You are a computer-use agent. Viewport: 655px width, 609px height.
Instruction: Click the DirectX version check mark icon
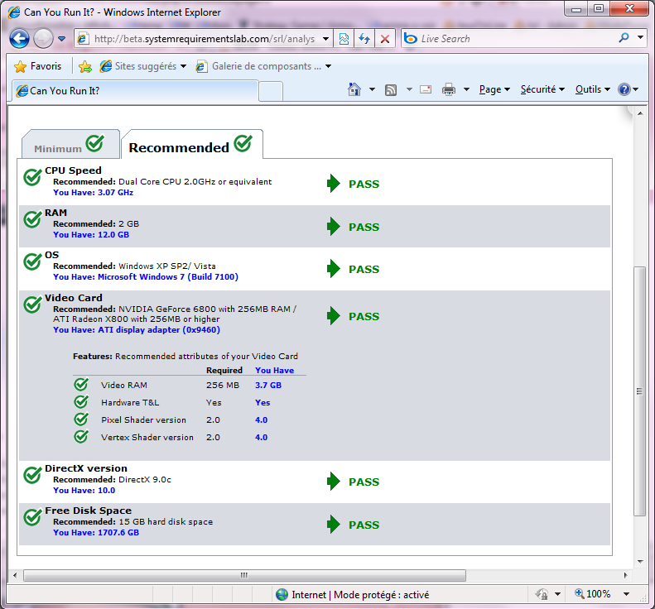32,475
